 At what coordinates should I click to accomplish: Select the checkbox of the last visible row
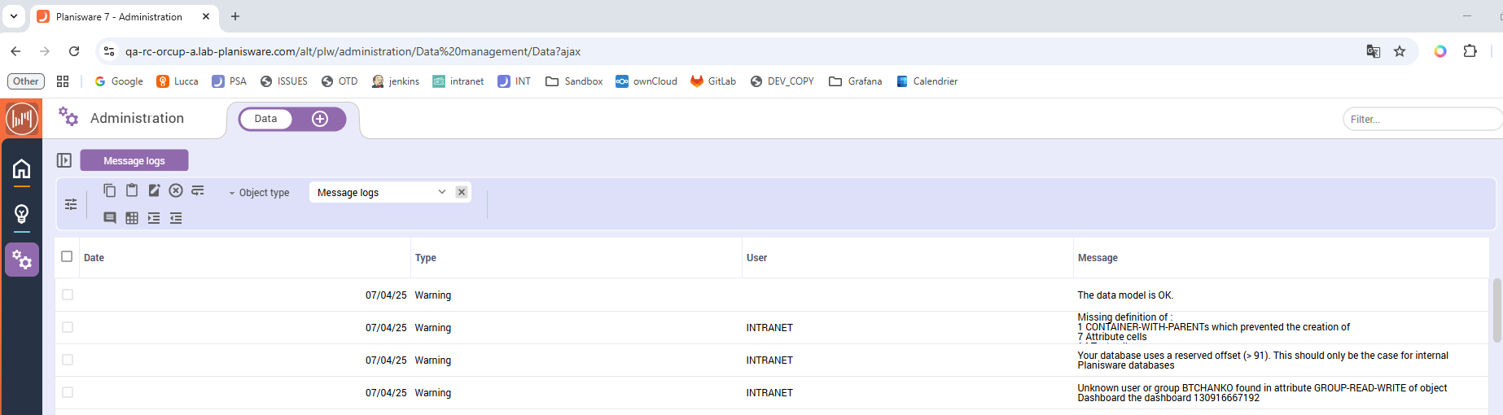point(68,392)
